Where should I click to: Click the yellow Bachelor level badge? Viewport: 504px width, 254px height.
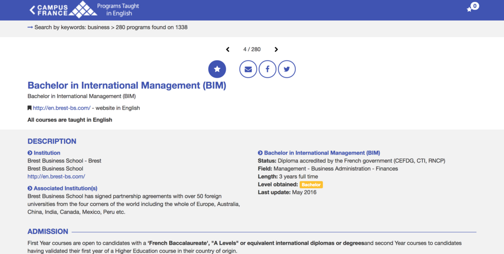pyautogui.click(x=311, y=185)
